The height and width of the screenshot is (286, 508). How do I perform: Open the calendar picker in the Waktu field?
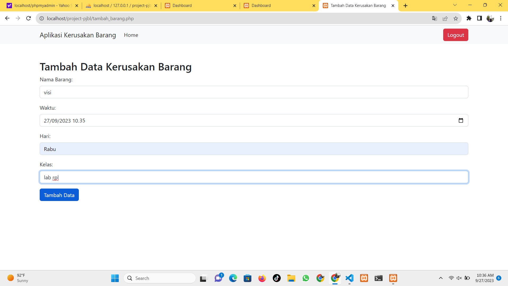[461, 120]
